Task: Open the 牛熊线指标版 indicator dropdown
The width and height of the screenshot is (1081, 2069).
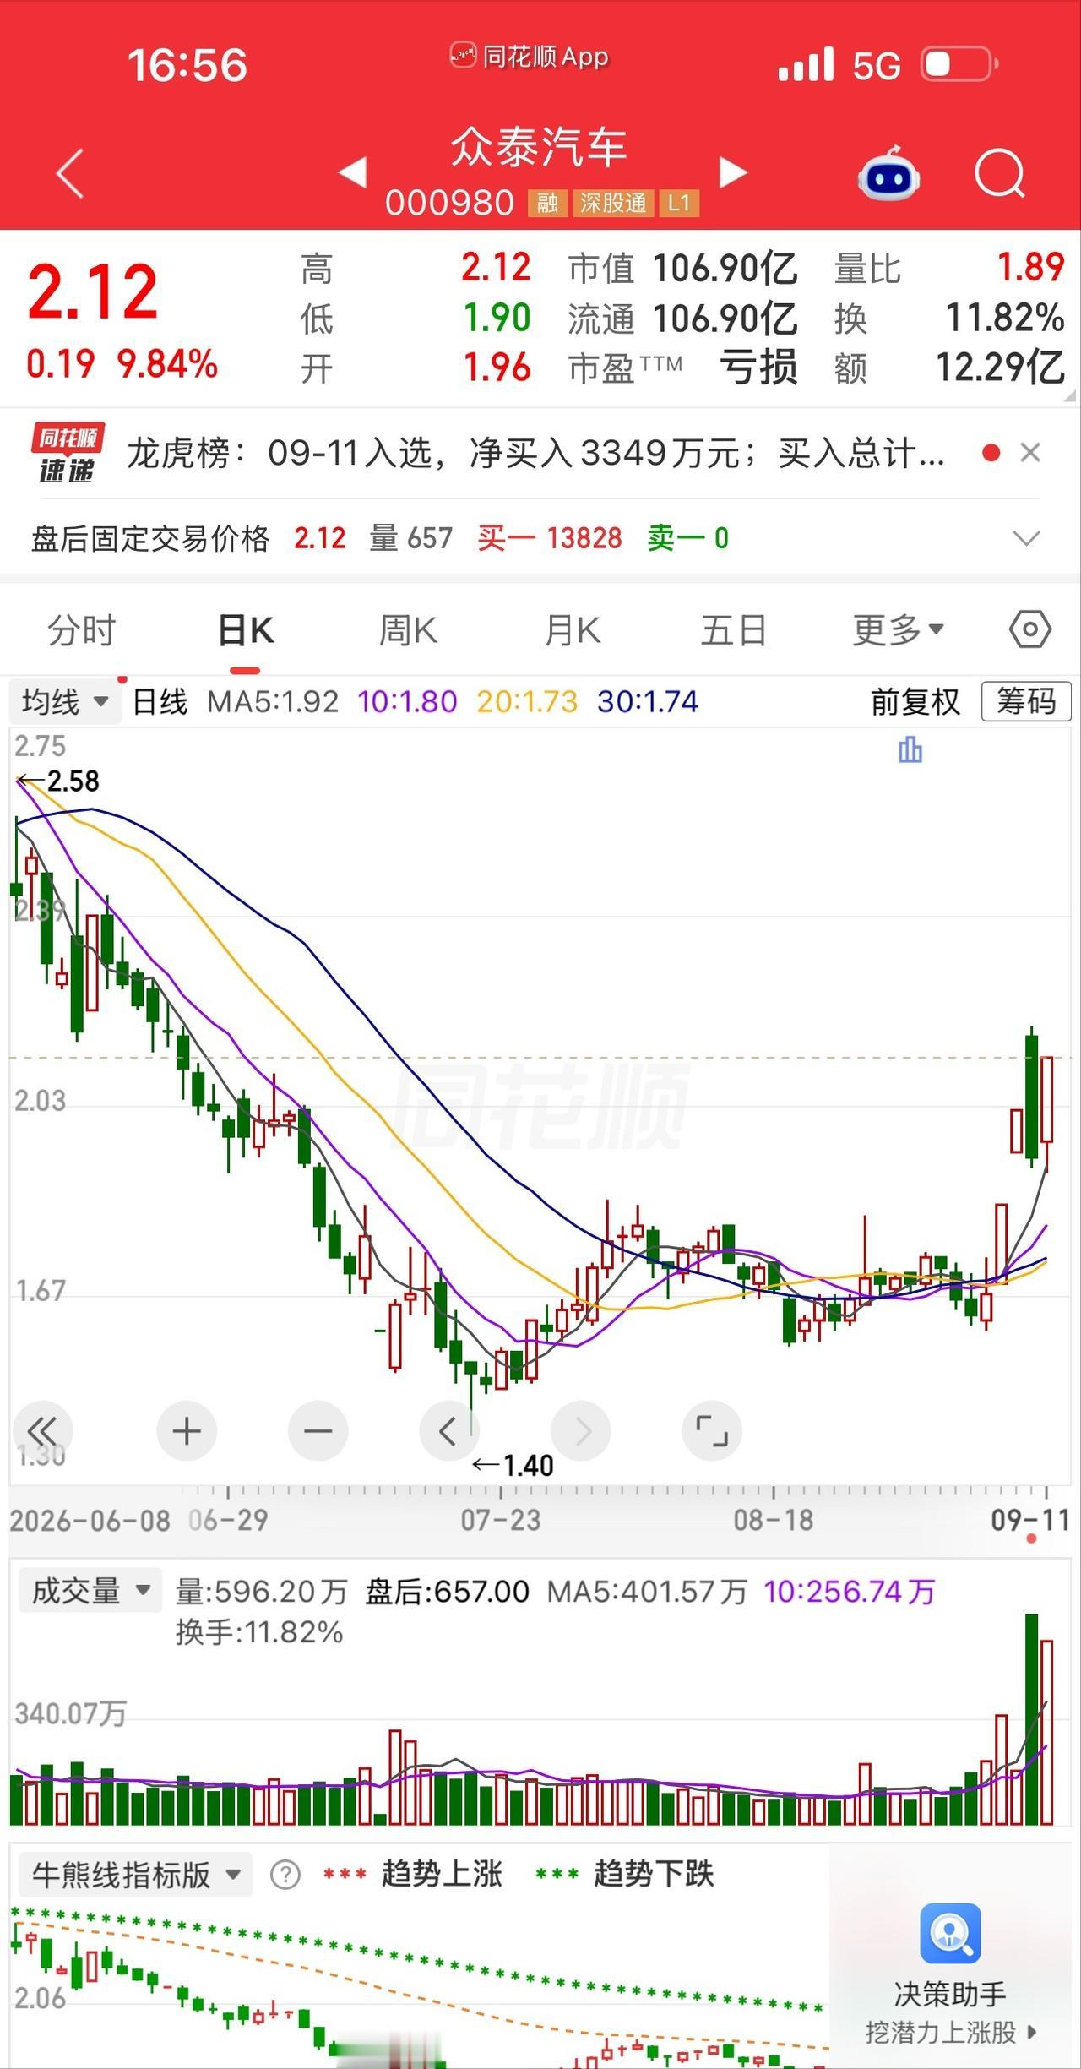Action: point(135,1874)
